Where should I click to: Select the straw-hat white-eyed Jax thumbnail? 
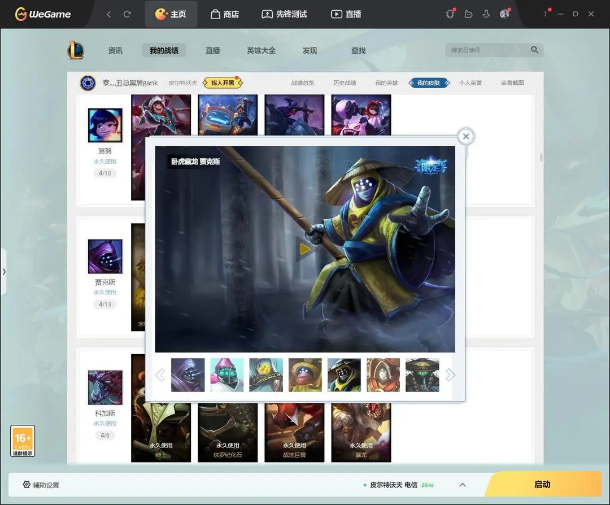(x=345, y=375)
